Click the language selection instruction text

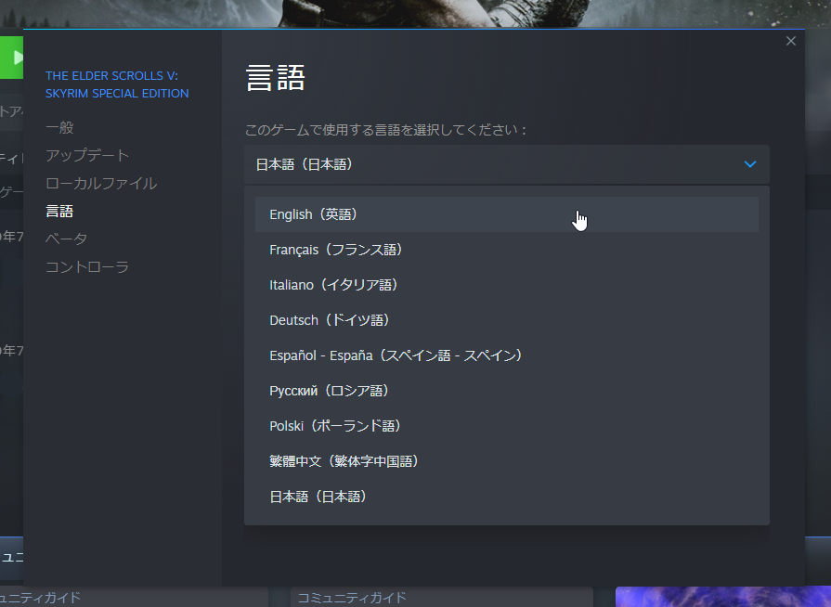click(385, 130)
